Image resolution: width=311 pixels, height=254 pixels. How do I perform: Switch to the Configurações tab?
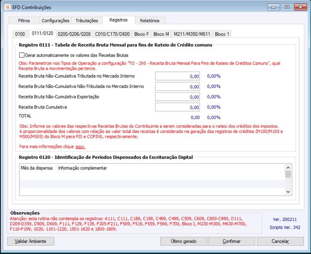[56, 21]
